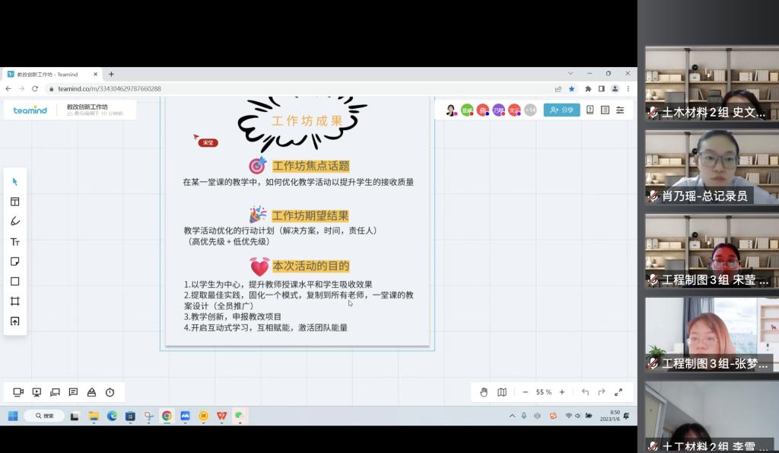
Task: Click the share page icon in address bar
Action: (x=558, y=88)
